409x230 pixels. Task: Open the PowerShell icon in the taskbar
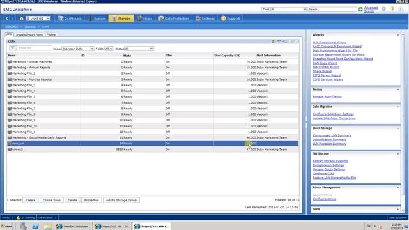36,226
